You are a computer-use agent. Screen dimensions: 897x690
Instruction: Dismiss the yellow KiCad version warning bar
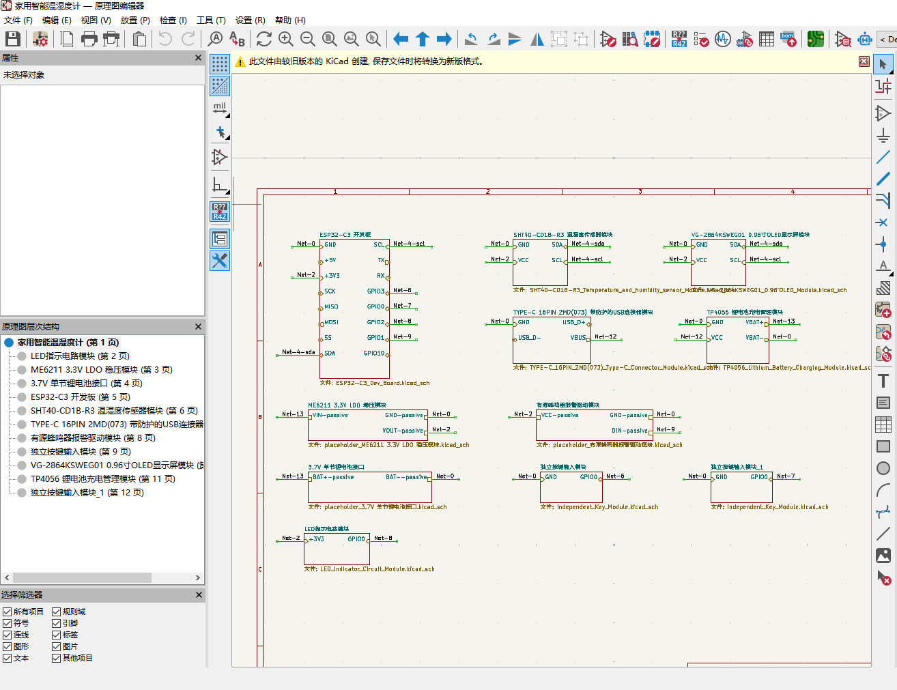(x=864, y=61)
